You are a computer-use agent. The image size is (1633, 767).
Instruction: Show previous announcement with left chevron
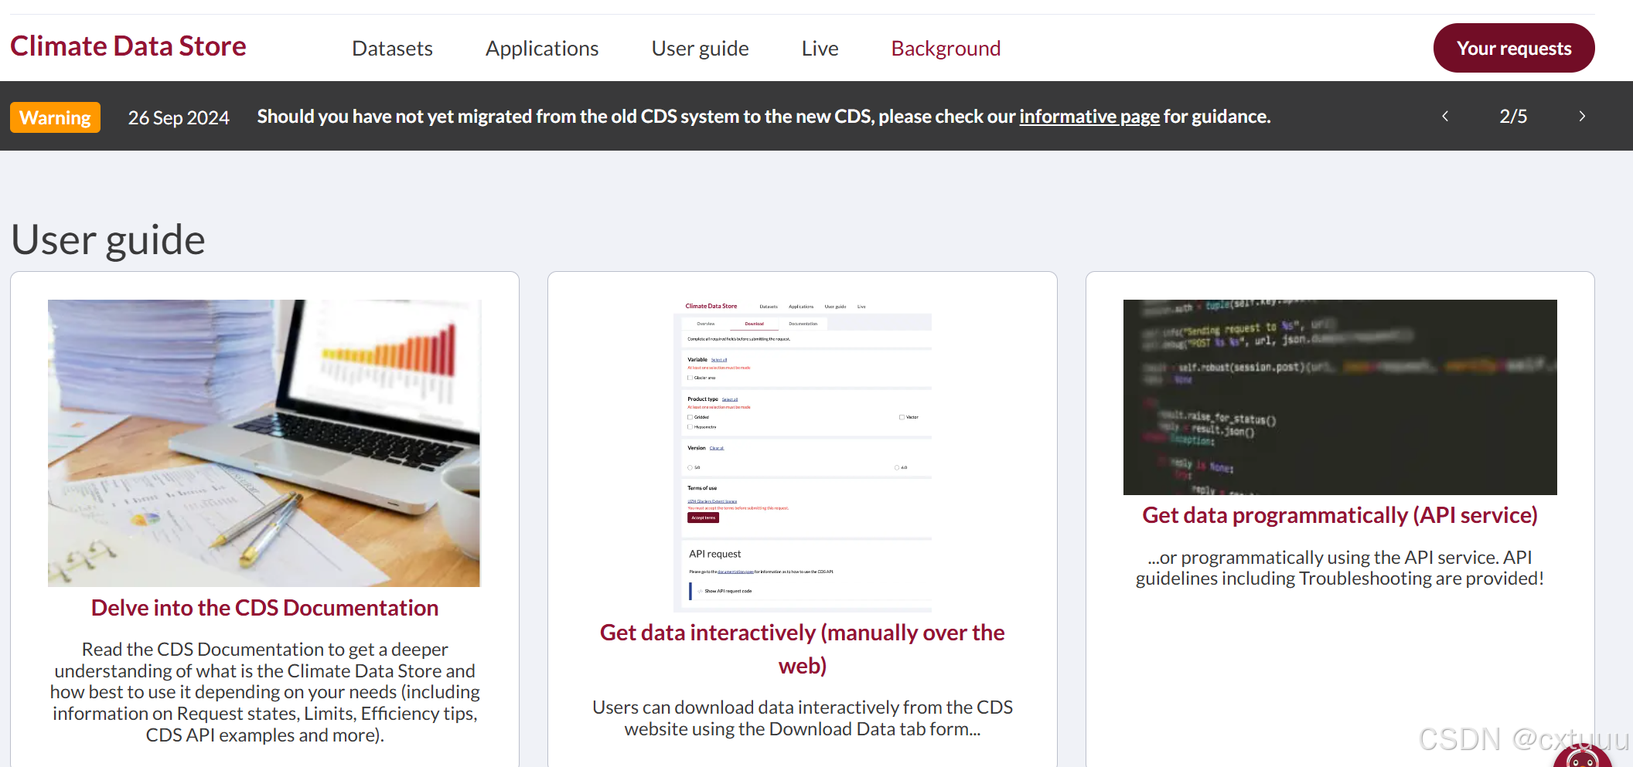point(1444,116)
